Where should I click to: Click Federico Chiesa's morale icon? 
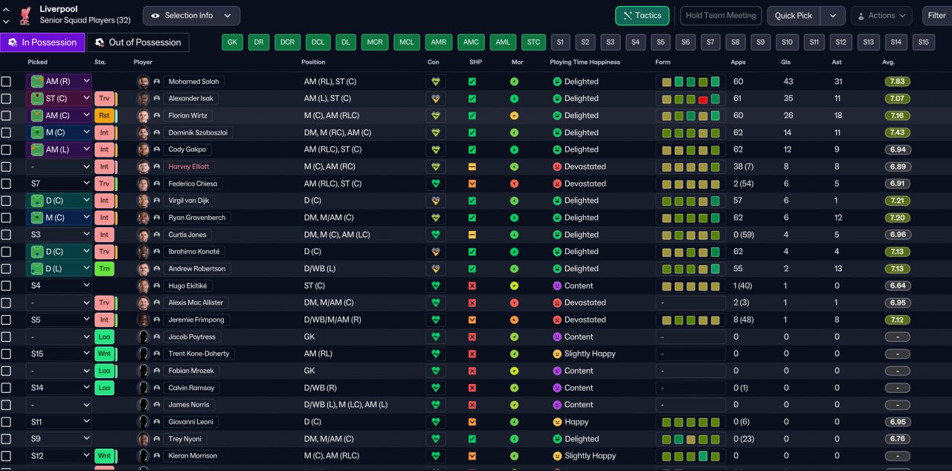pos(514,183)
